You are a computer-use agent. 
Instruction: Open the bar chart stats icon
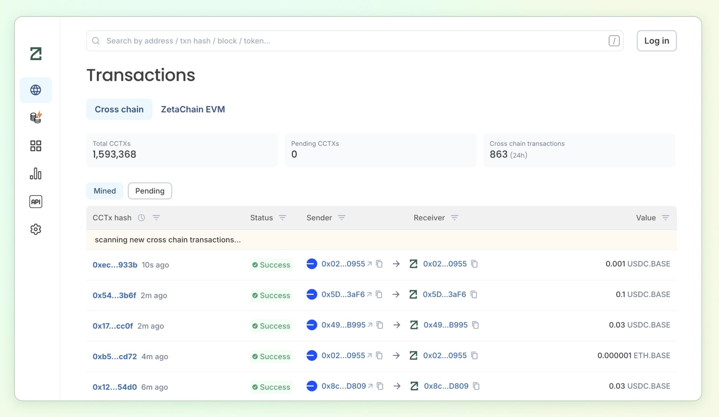tap(36, 174)
